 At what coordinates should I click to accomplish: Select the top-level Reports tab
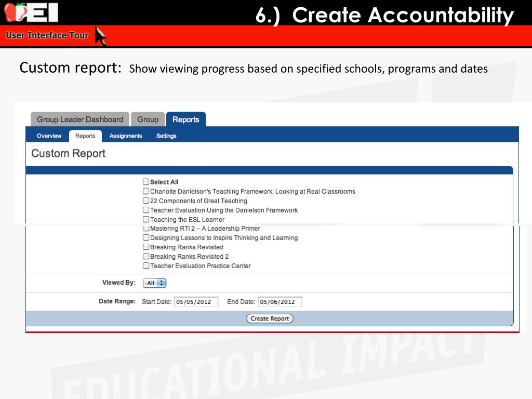pyautogui.click(x=185, y=119)
